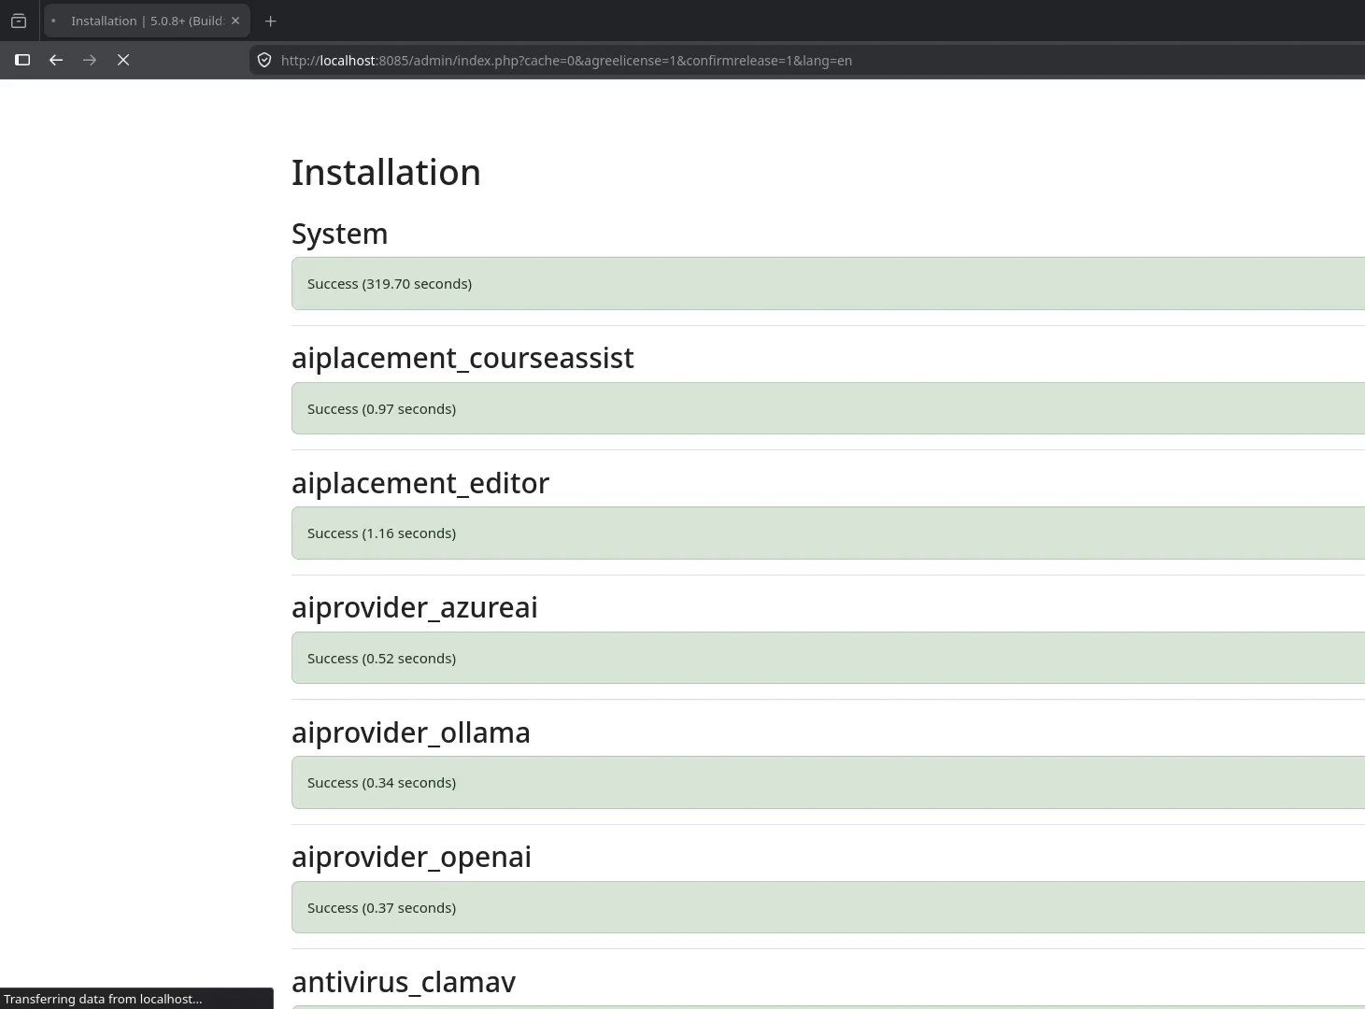Click the aiprovider_azureai heading
1365x1009 pixels.
click(x=415, y=607)
